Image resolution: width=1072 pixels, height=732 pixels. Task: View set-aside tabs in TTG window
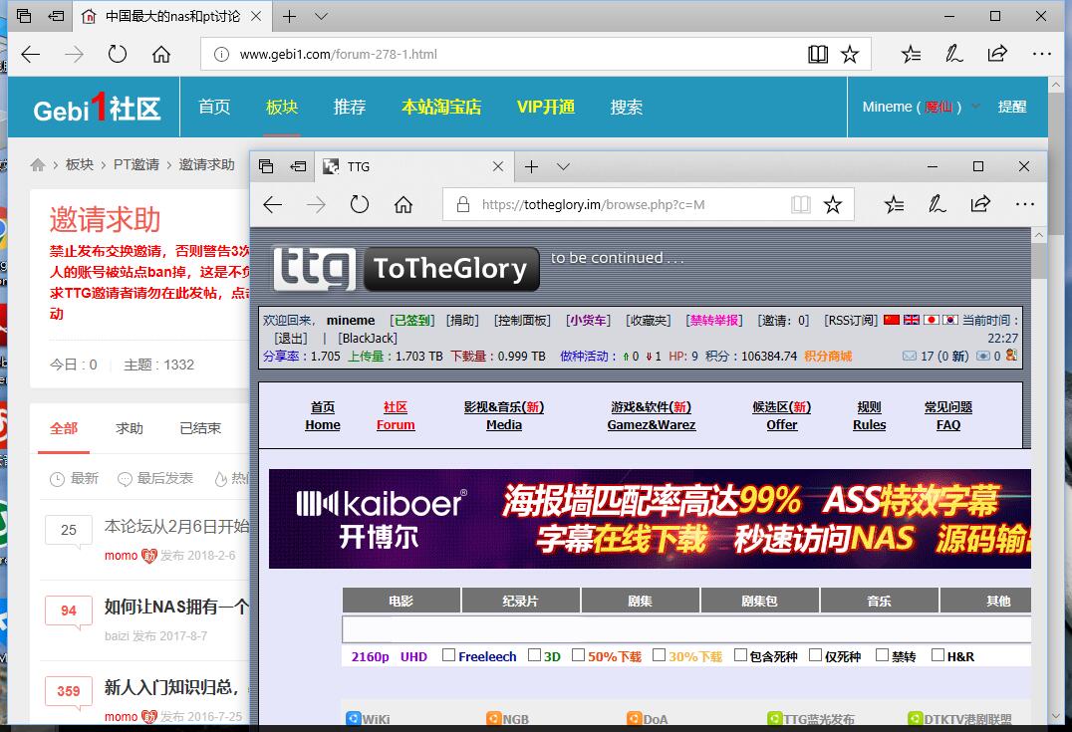(x=266, y=166)
